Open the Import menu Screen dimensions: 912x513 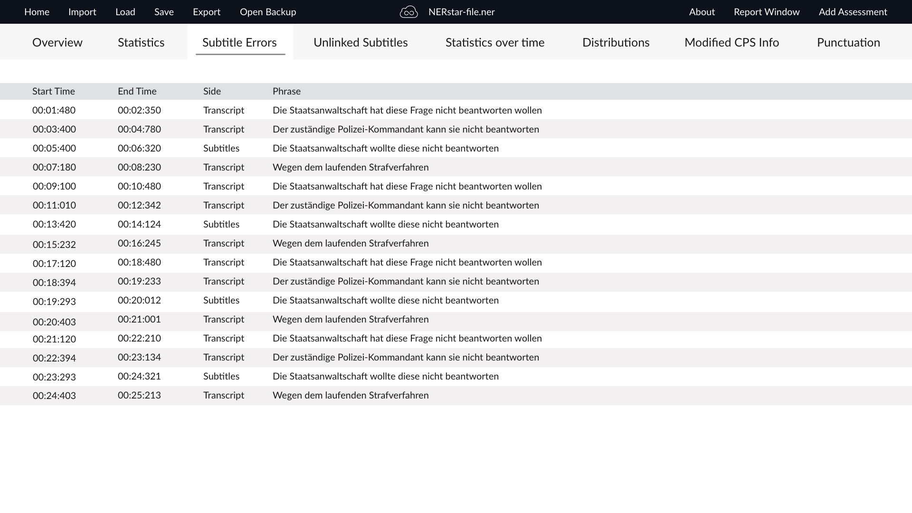pyautogui.click(x=82, y=12)
